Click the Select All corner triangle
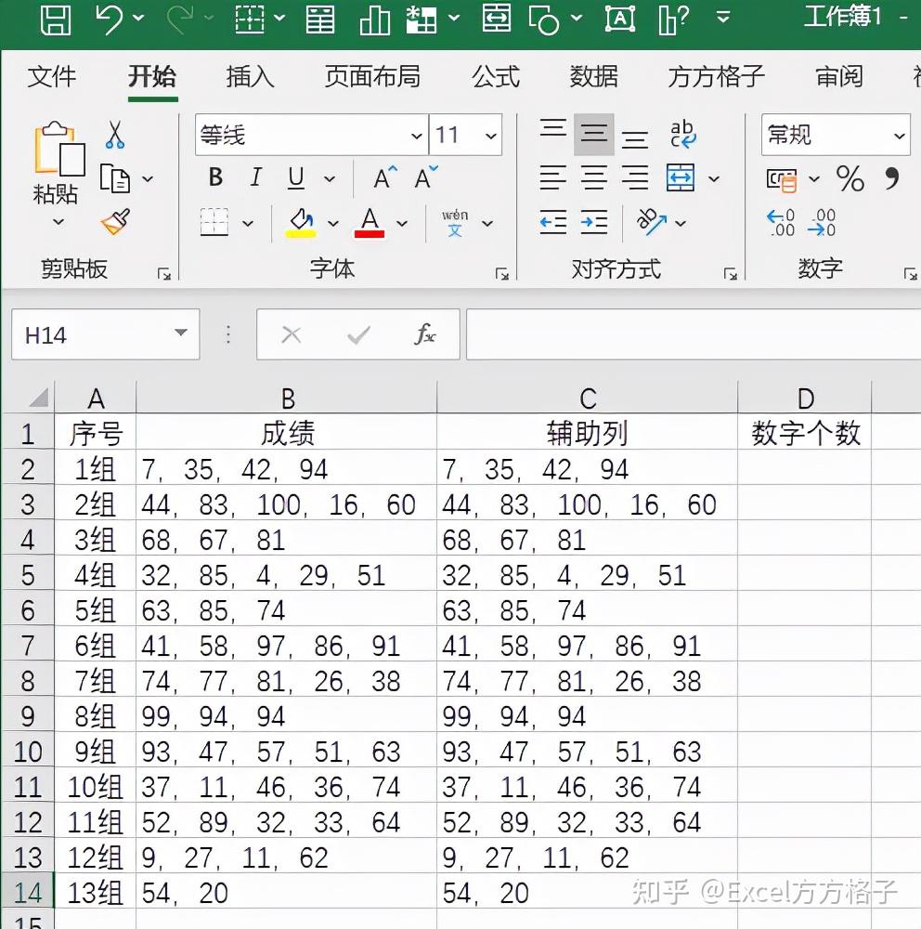The image size is (921, 929). point(38,397)
